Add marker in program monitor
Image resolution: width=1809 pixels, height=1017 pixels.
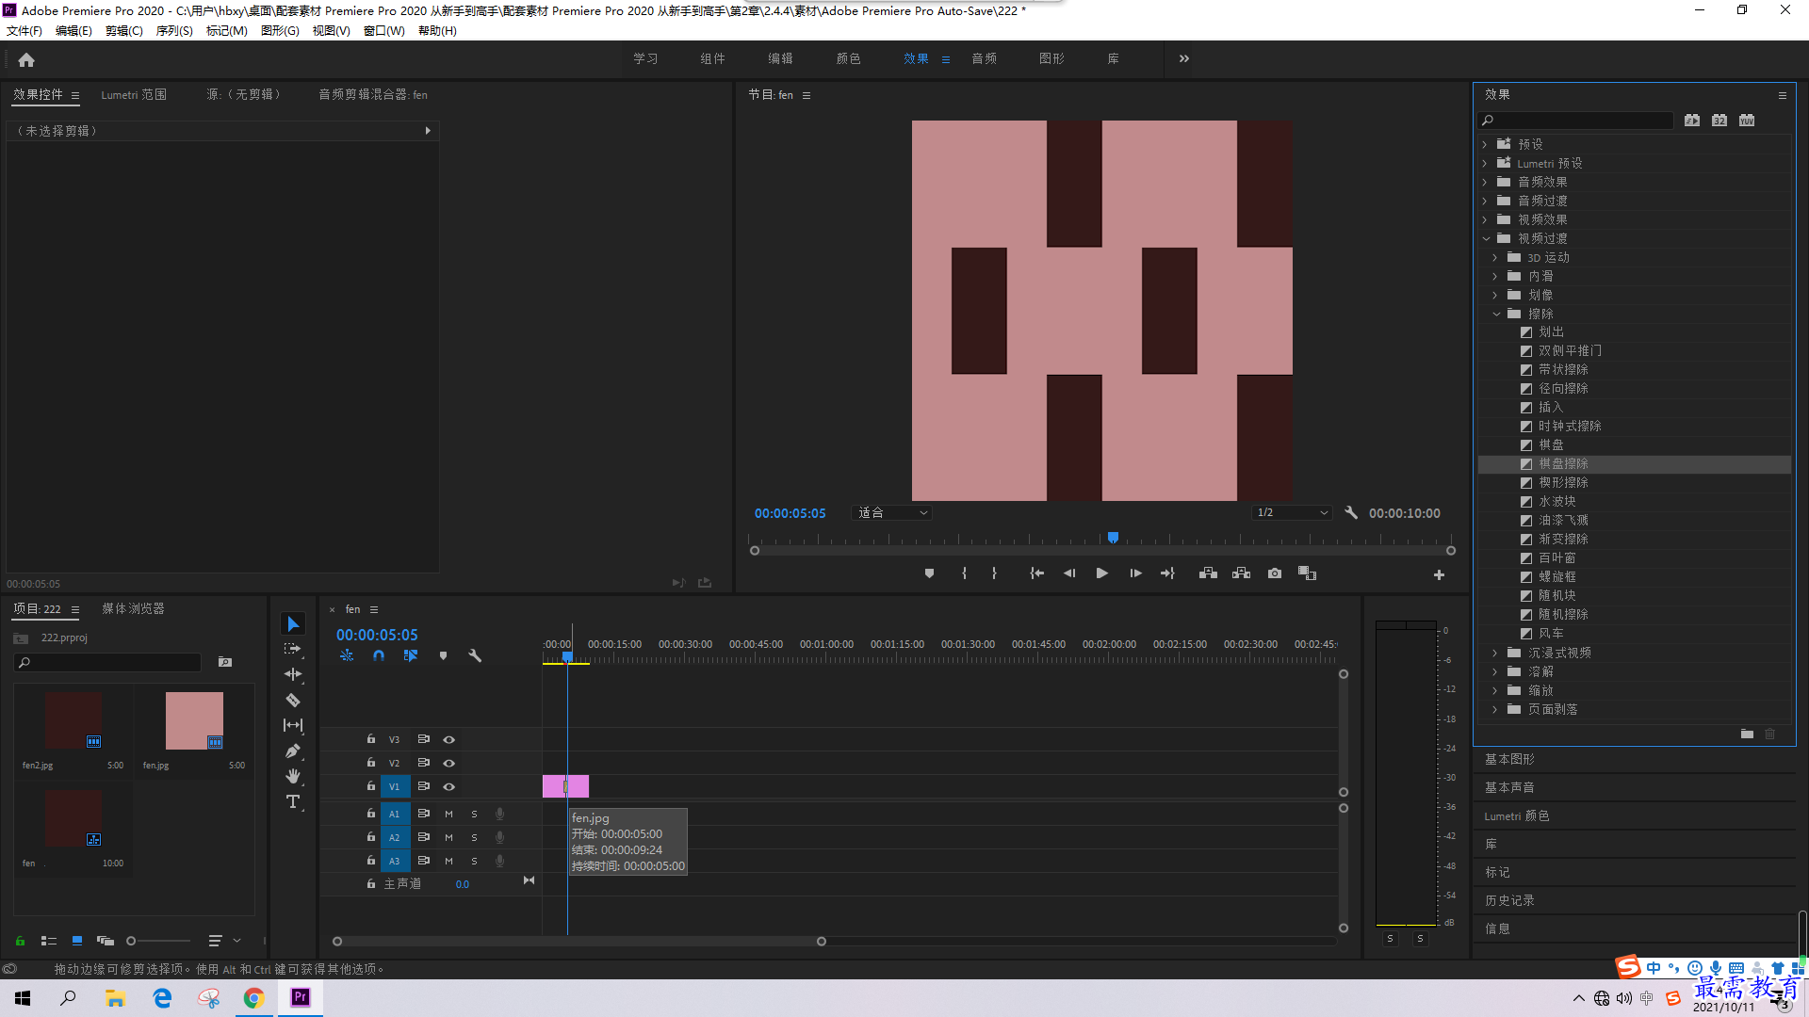tap(929, 573)
